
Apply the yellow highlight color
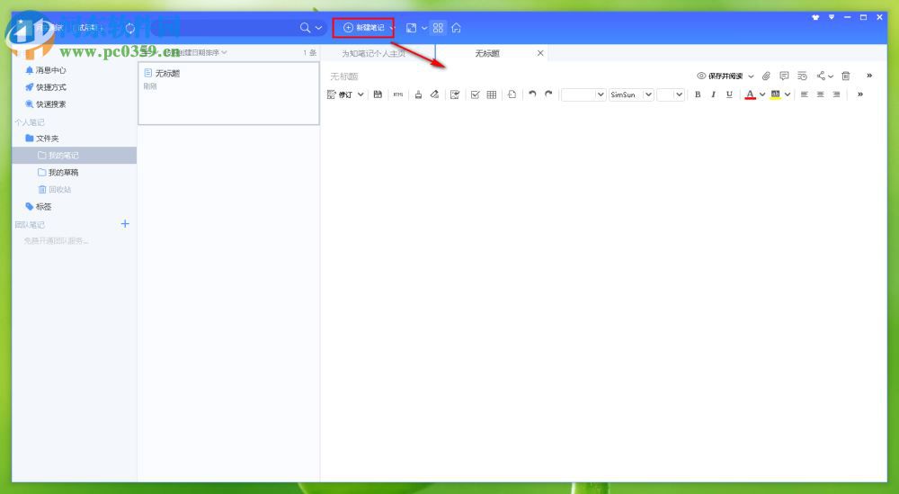tap(775, 94)
